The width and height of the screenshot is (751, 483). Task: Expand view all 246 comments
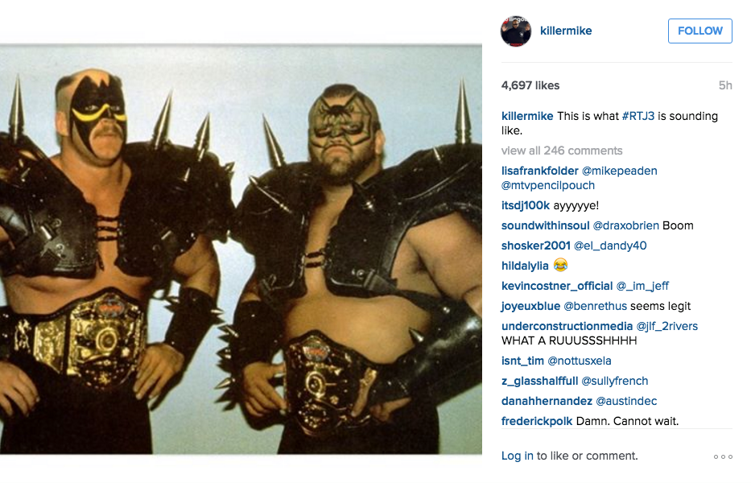[562, 151]
